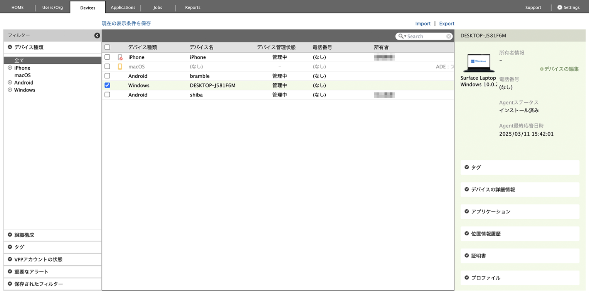Viewport: 589px width, 293px height.
Task: Click the Settings gear icon
Action: 560,7
